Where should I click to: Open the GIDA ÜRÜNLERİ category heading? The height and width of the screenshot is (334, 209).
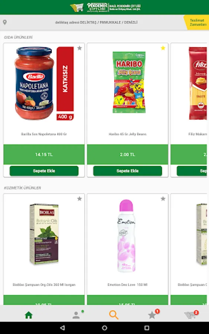coord(18,37)
